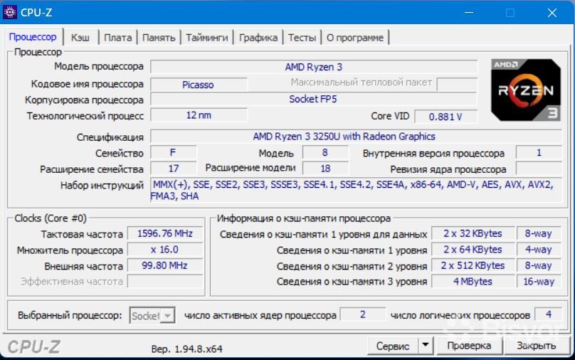Select the 99.80 MHz bus speed value

coord(164,265)
